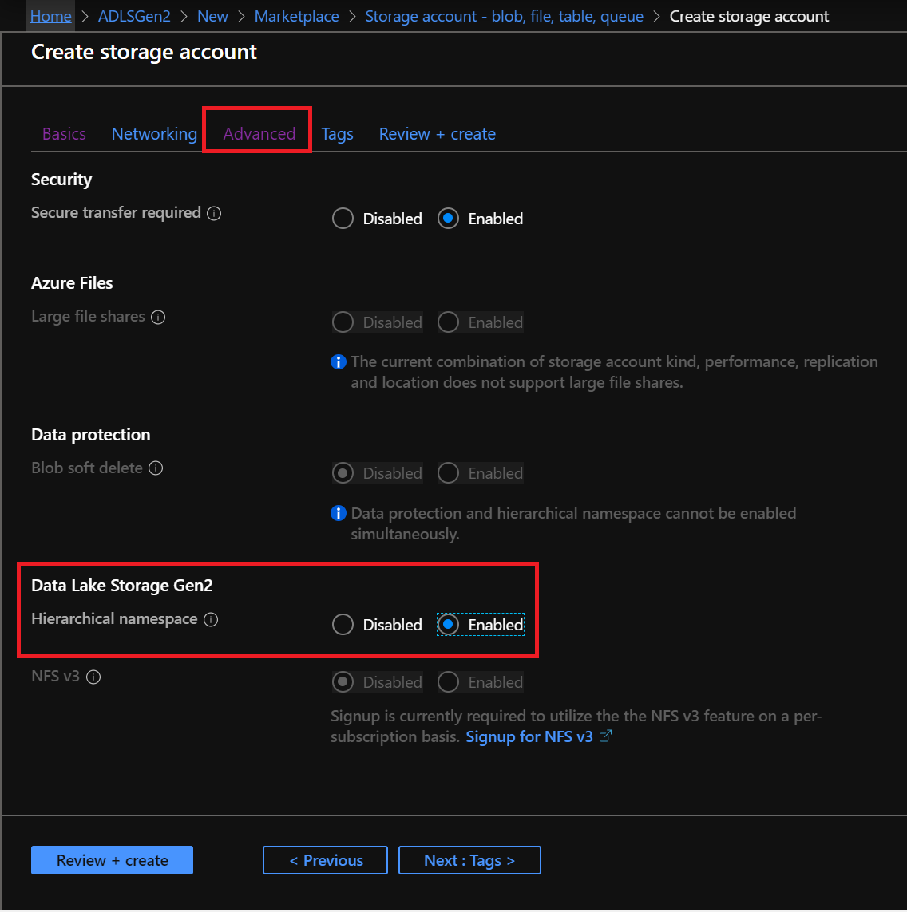Select Enabled for Secure transfer required
This screenshot has width=907, height=912.
point(448,218)
